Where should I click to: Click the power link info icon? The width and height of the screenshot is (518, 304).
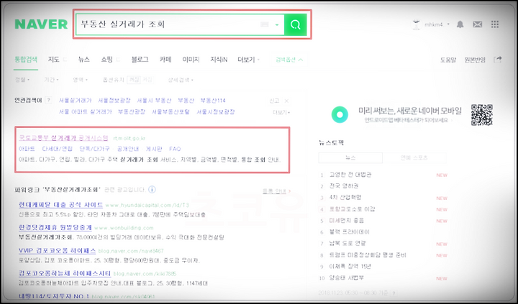point(152,190)
